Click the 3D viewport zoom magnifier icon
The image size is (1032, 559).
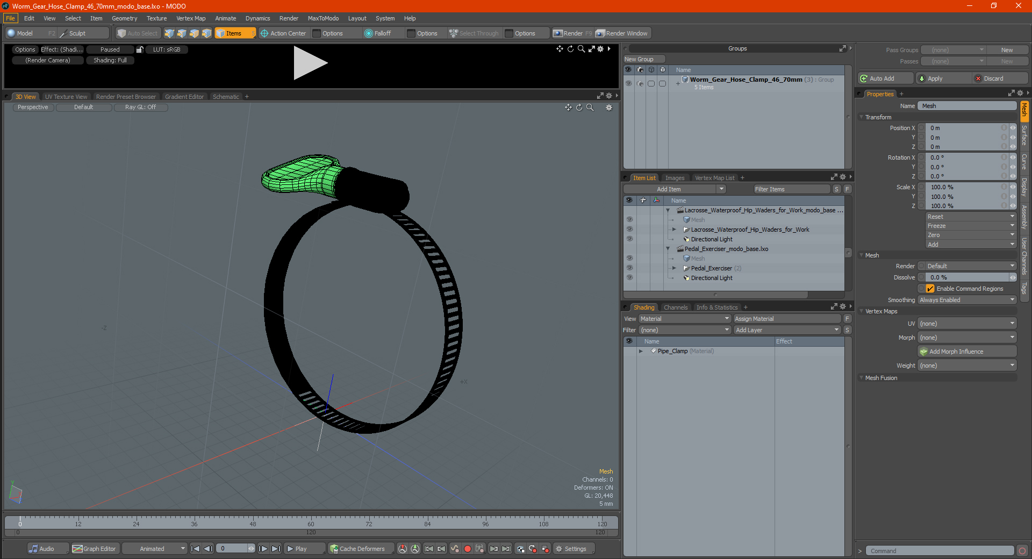(590, 107)
